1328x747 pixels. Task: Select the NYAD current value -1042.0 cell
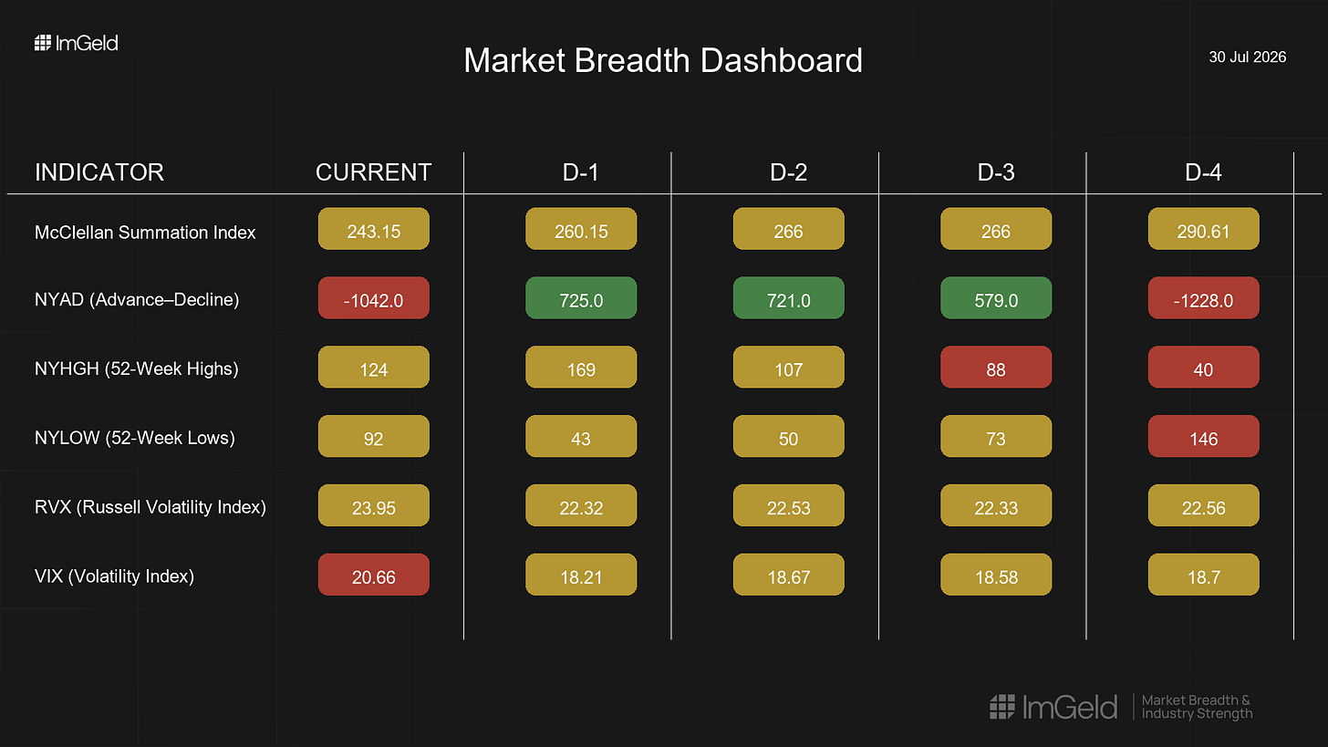(373, 298)
